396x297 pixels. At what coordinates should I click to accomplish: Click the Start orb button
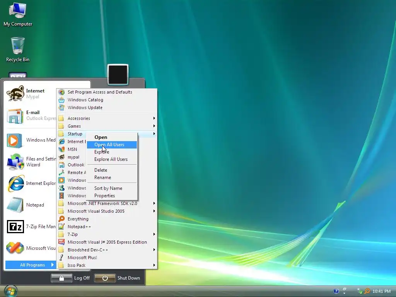(x=10, y=291)
